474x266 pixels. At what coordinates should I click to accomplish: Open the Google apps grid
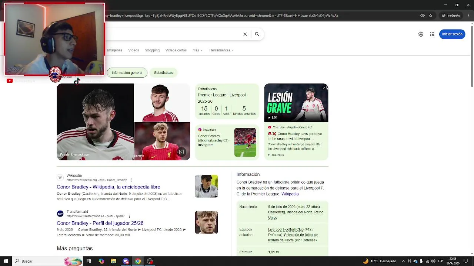[432, 34]
